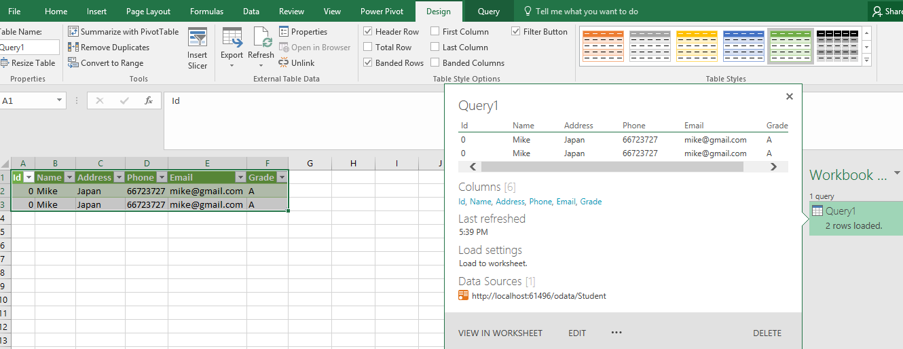The height and width of the screenshot is (349, 903).
Task: Click the more options ellipsis in popup
Action: tap(616, 333)
